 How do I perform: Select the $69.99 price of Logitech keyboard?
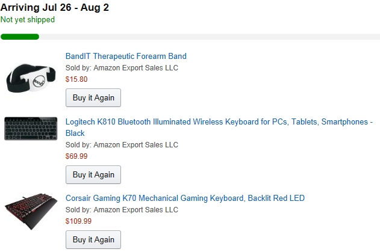click(76, 156)
